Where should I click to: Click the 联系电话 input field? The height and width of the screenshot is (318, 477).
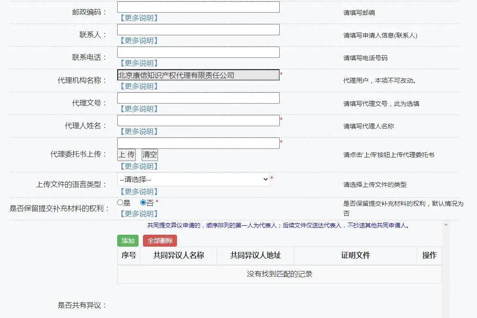pyautogui.click(x=198, y=52)
